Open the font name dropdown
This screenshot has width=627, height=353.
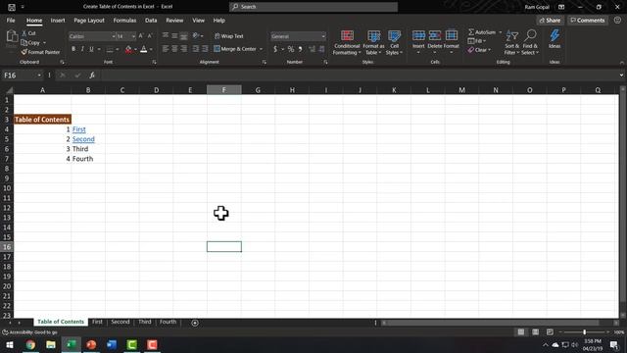(114, 36)
